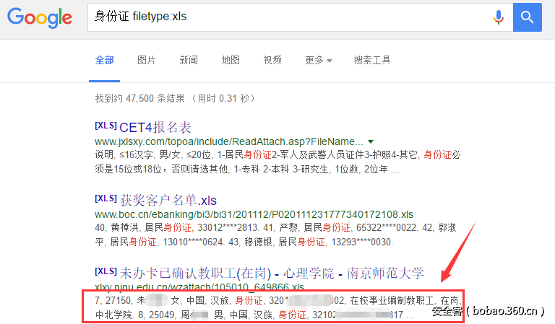
Task: Open 搜索工具 options
Action: [x=372, y=60]
